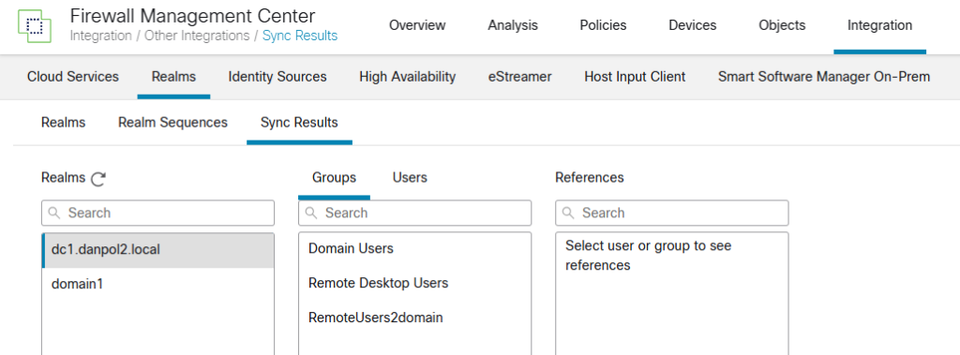Open the Policies menu
Screen dimensions: 960x355
[603, 25]
